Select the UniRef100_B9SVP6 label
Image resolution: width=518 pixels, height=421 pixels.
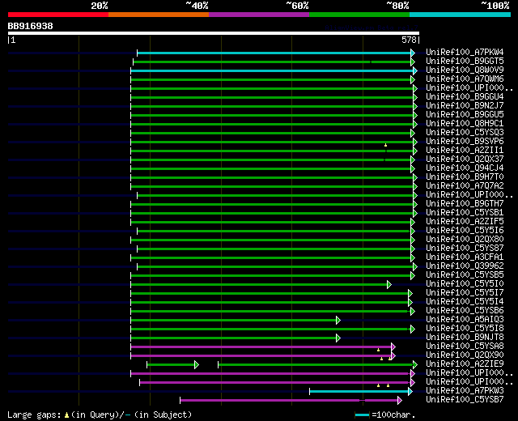tap(465, 141)
